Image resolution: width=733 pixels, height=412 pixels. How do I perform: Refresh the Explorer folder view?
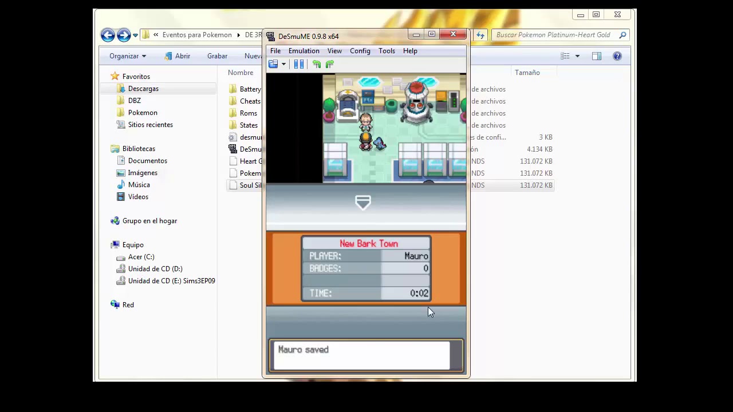tap(480, 35)
